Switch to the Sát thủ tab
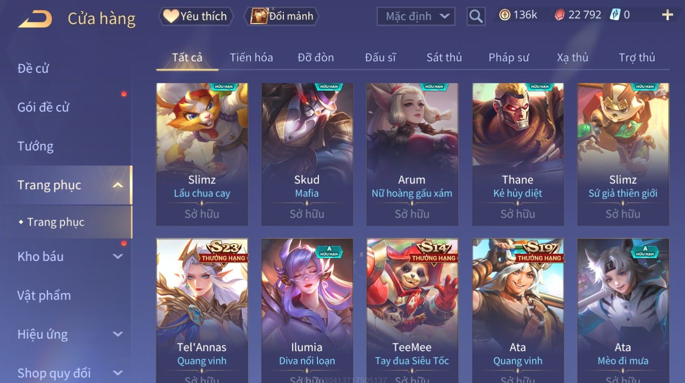The height and width of the screenshot is (383, 685). tap(444, 57)
